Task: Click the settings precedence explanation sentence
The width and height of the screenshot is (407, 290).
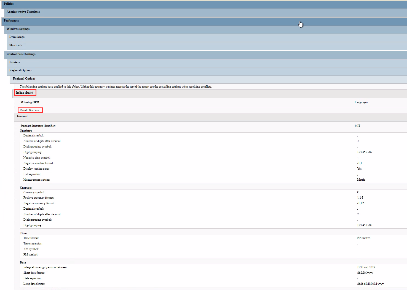Action: (x=116, y=87)
